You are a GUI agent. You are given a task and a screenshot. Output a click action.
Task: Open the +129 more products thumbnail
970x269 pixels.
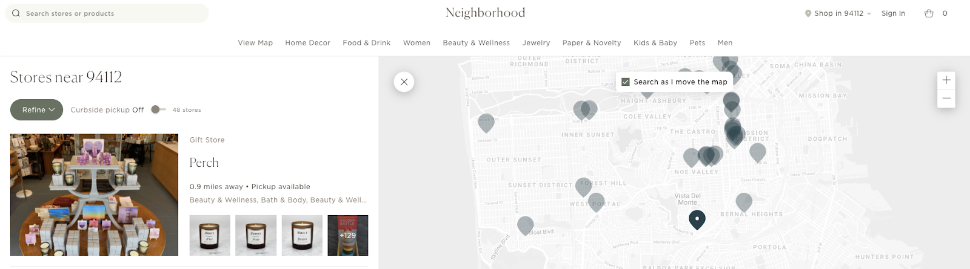pos(347,235)
